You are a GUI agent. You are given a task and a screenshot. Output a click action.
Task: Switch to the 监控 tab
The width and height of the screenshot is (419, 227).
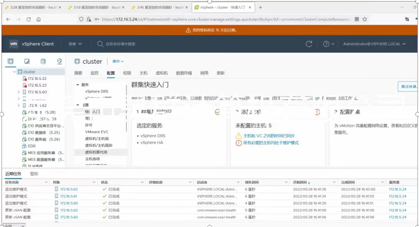click(94, 73)
